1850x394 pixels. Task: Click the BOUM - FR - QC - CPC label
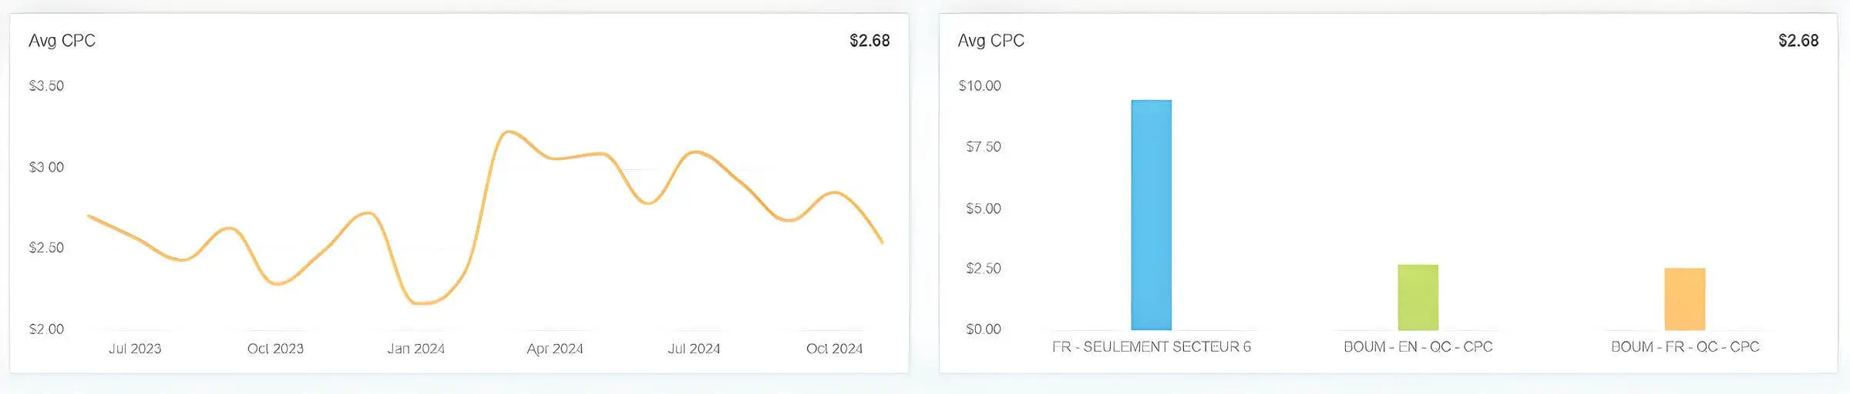click(1685, 347)
